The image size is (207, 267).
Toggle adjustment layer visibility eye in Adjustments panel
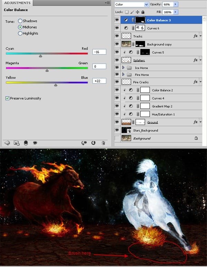pyautogui.click(x=35, y=143)
